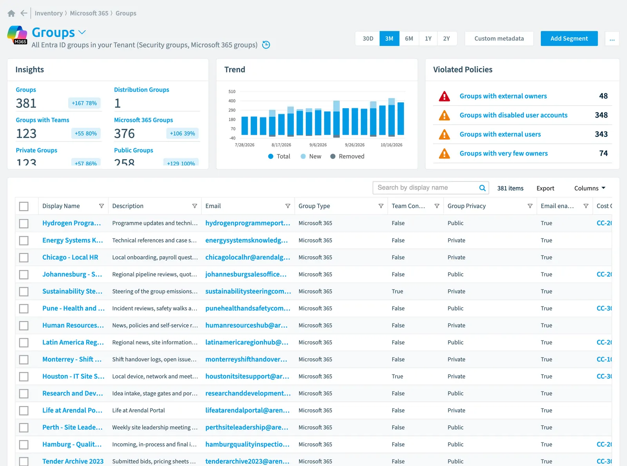Check the Hydrogen Progra… row checkbox
The image size is (627, 466).
[24, 223]
